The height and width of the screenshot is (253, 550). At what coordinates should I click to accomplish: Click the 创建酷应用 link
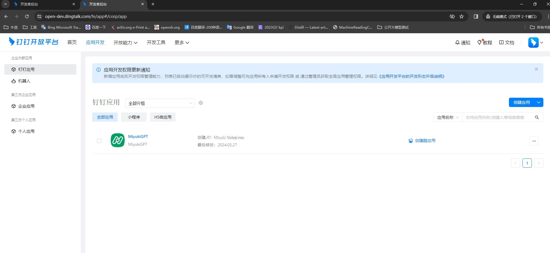422,141
